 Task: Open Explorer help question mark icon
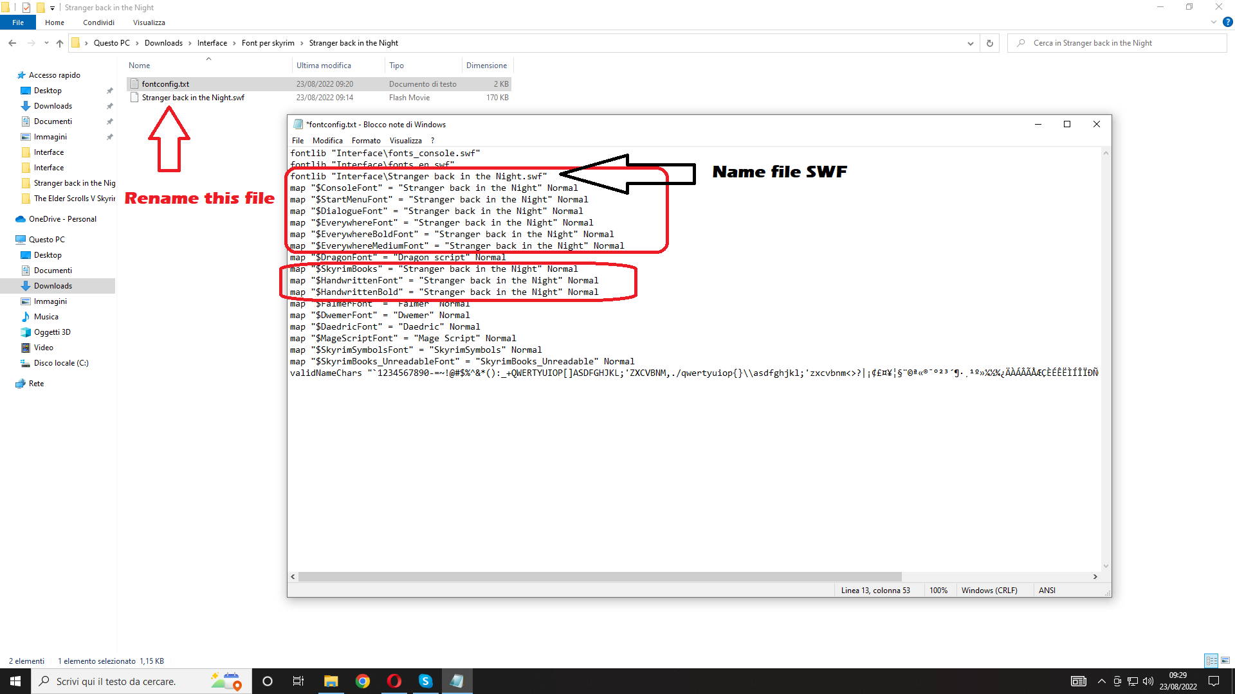click(1227, 22)
